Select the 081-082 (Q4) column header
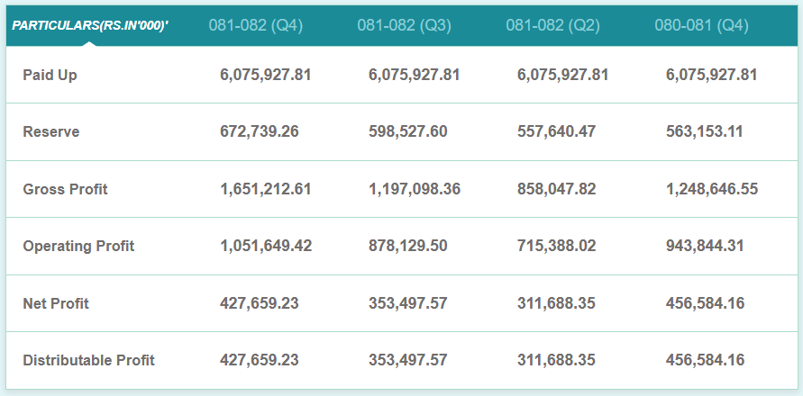 click(x=256, y=25)
